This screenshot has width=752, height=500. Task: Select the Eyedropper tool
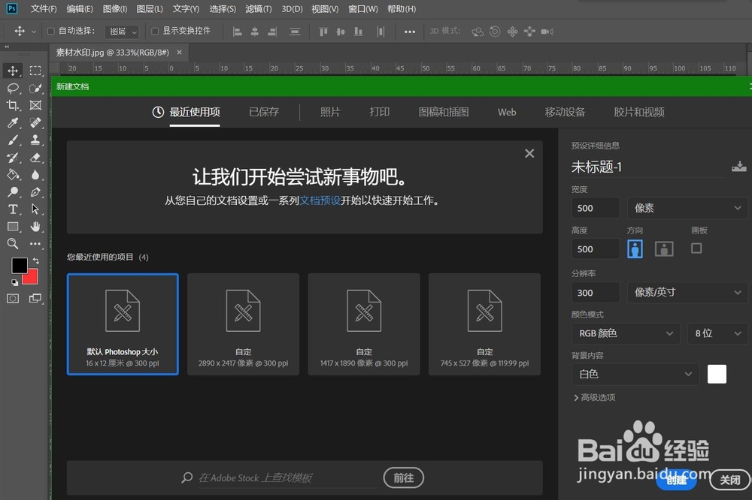pos(13,122)
